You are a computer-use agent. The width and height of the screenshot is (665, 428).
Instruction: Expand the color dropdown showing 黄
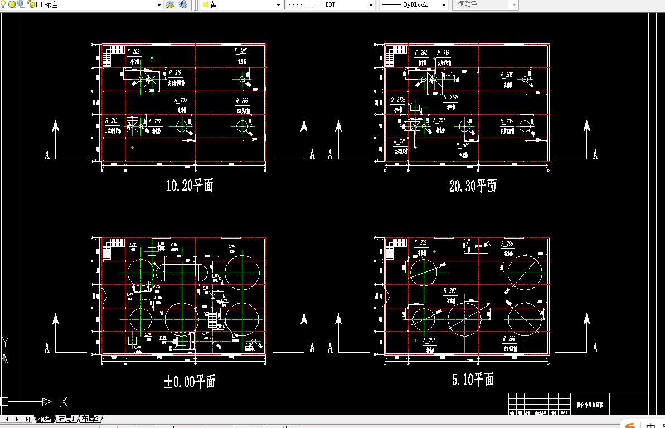(278, 4)
